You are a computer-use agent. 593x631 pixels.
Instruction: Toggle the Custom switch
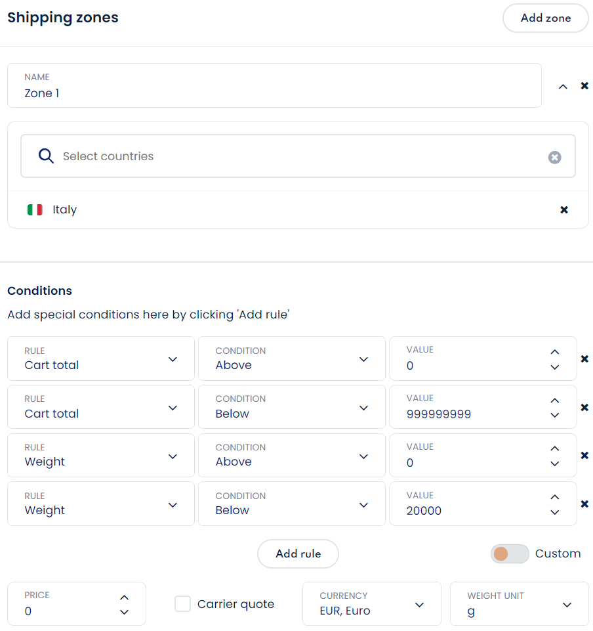pyautogui.click(x=509, y=554)
